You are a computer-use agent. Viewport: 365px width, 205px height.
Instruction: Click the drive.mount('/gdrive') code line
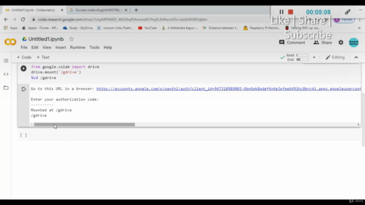click(x=56, y=72)
